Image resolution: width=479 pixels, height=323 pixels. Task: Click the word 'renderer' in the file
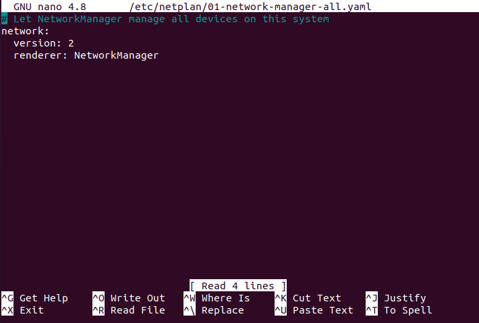click(x=37, y=55)
